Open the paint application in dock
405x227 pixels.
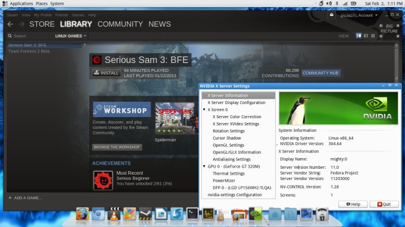129,214
